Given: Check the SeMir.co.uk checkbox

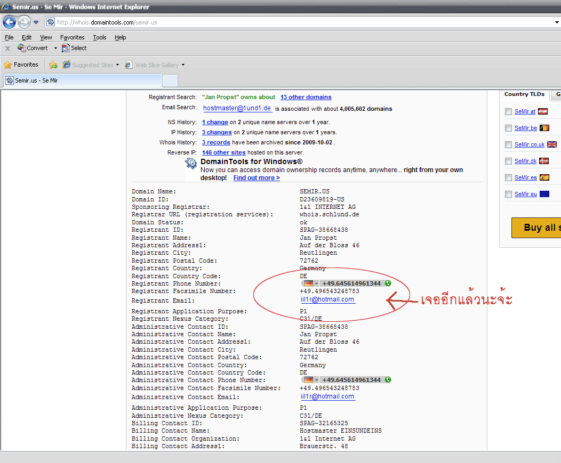Looking at the screenshot, I should point(508,144).
